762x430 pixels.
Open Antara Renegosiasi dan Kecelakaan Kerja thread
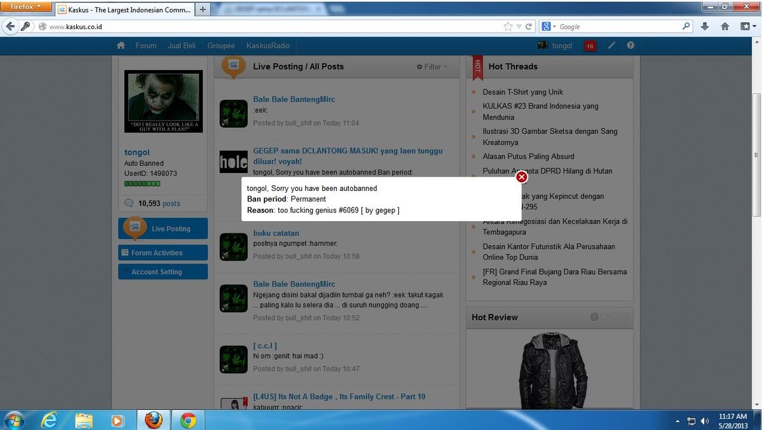pos(555,227)
